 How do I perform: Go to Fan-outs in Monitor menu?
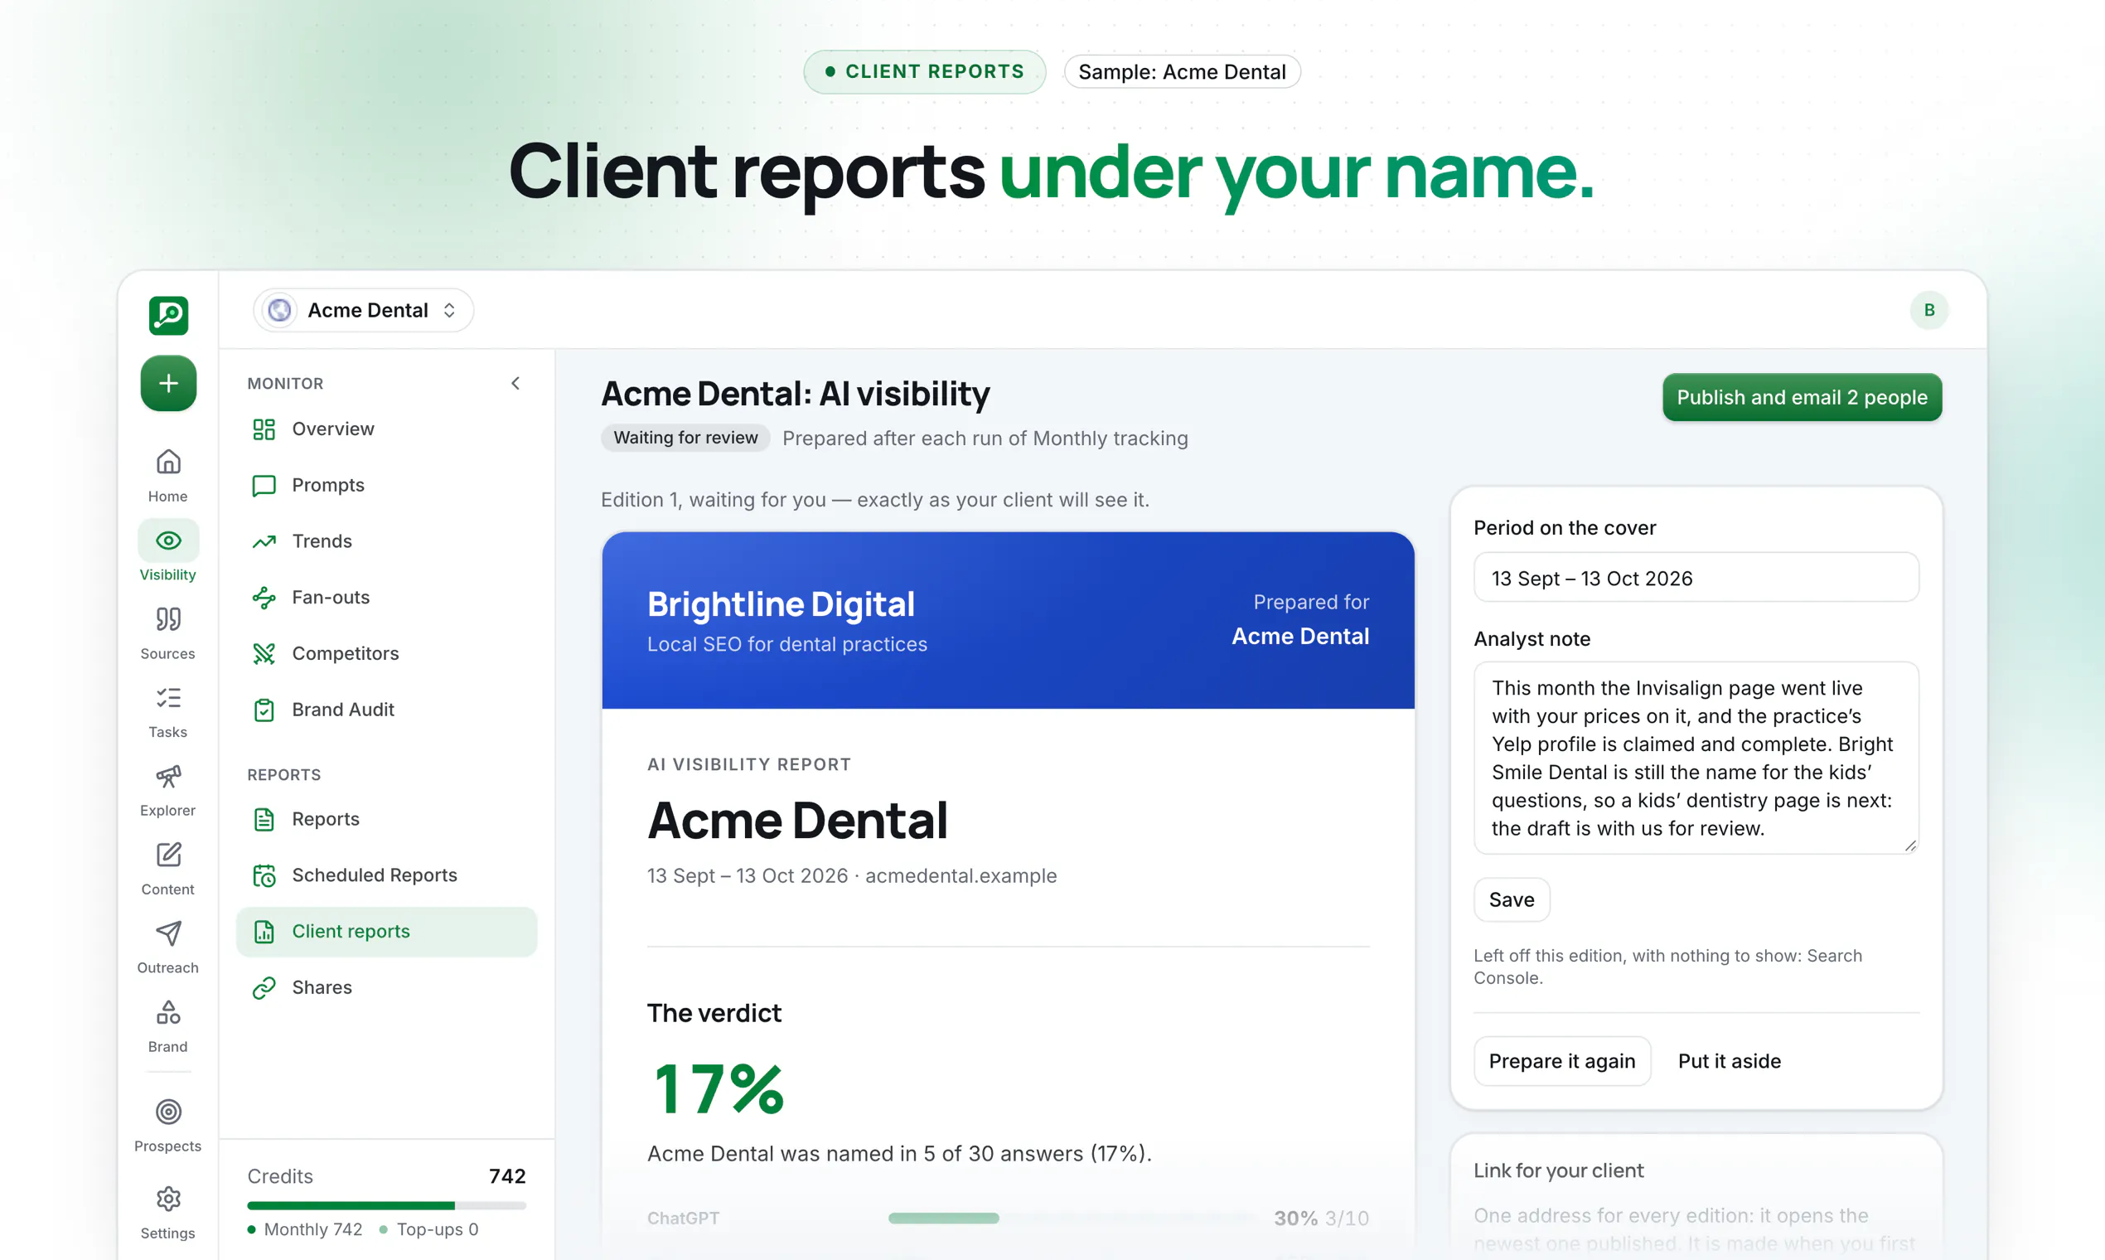click(386, 597)
